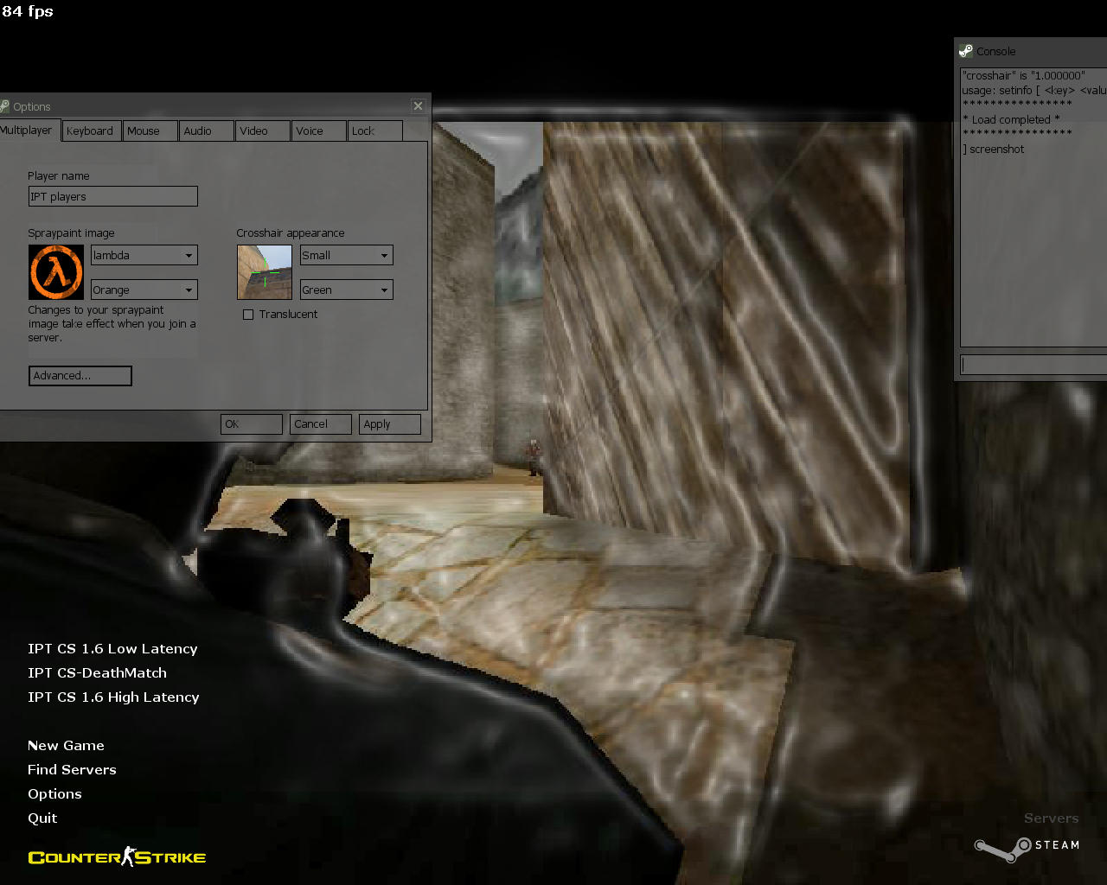Open Find Servers from main menu
Screen dimensions: 1107x885
coord(72,770)
